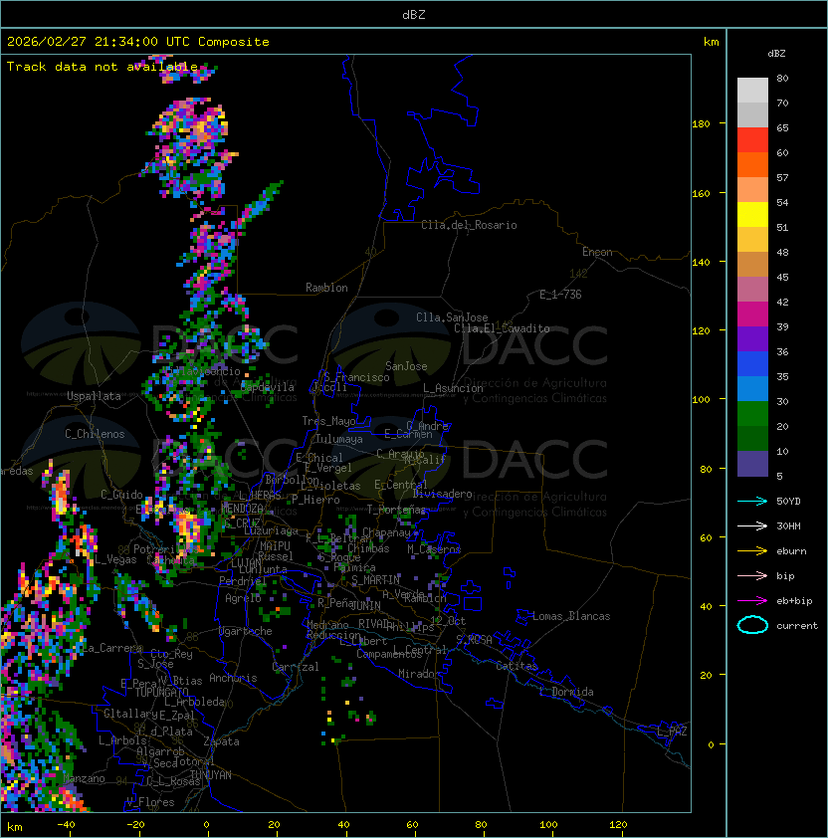Image resolution: width=828 pixels, height=838 pixels.
Task: Click the timestamp '2026/02/27 21:34:00 UTC Composite'
Action: (138, 42)
